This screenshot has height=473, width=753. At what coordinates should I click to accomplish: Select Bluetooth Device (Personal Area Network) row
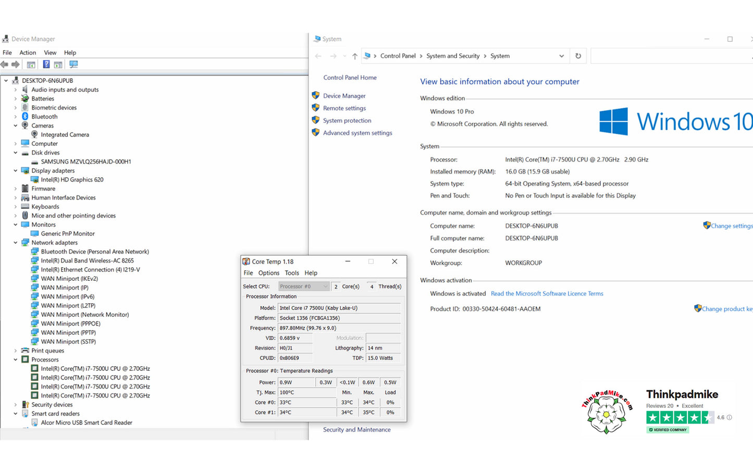click(x=95, y=252)
